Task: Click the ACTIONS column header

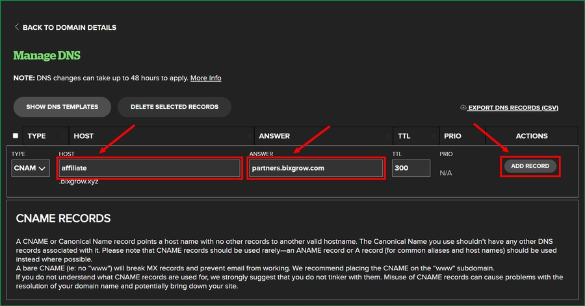Action: [531, 136]
